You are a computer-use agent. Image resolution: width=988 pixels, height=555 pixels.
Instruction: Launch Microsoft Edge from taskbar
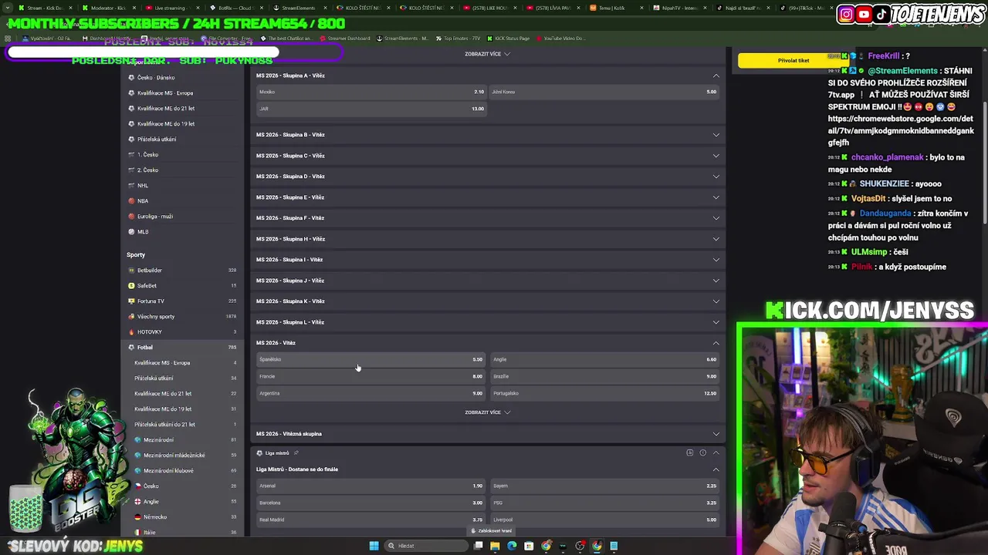pyautogui.click(x=512, y=546)
